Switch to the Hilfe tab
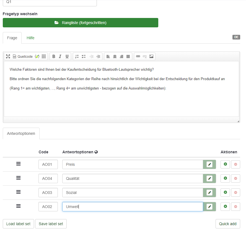 (x=30, y=38)
